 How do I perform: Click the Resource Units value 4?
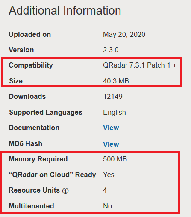coord(105,190)
